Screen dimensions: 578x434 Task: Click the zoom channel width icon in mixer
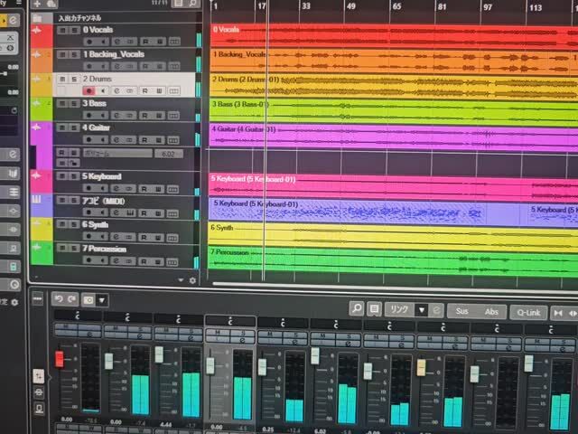point(558,313)
